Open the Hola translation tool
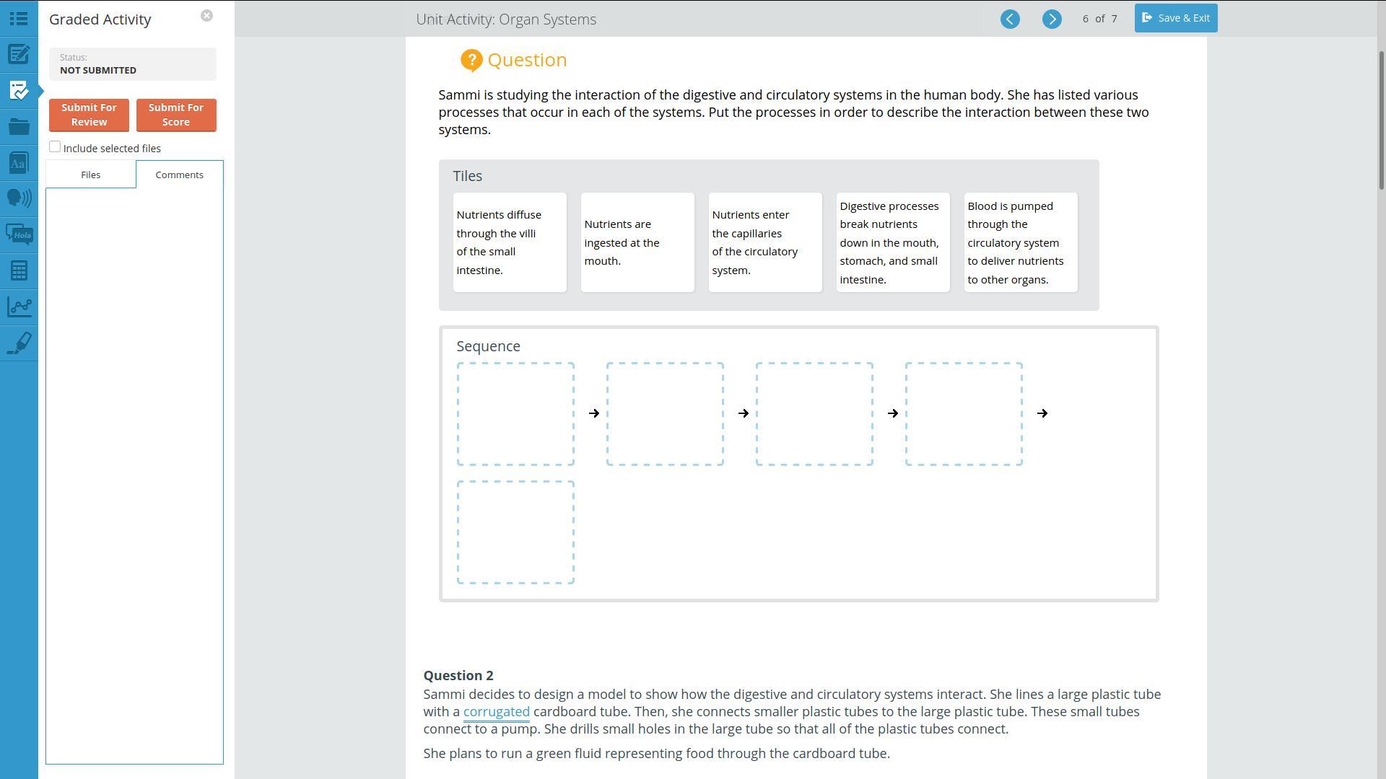1386x779 pixels. pos(19,234)
